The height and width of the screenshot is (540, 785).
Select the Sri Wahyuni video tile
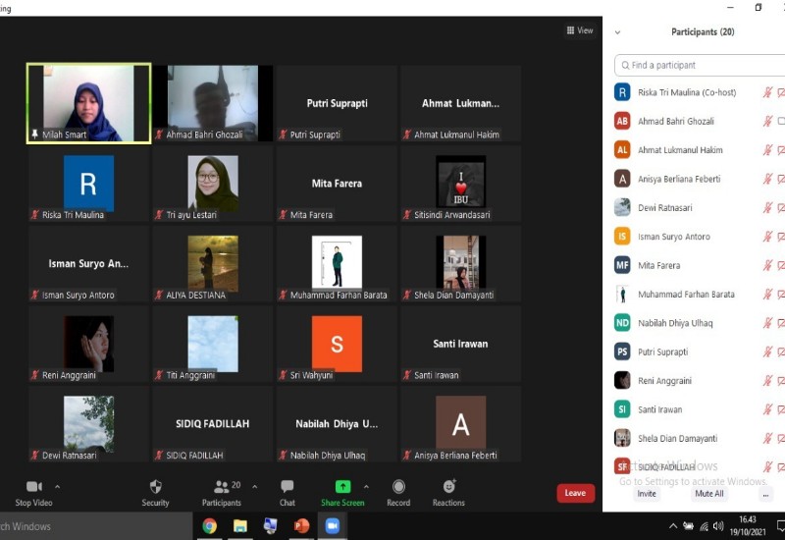click(x=337, y=344)
